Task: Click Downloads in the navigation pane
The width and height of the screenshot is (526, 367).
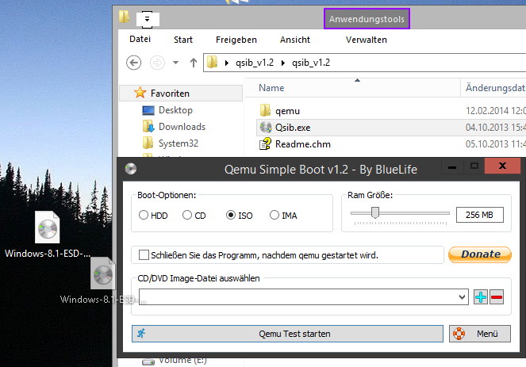Action: tap(182, 127)
